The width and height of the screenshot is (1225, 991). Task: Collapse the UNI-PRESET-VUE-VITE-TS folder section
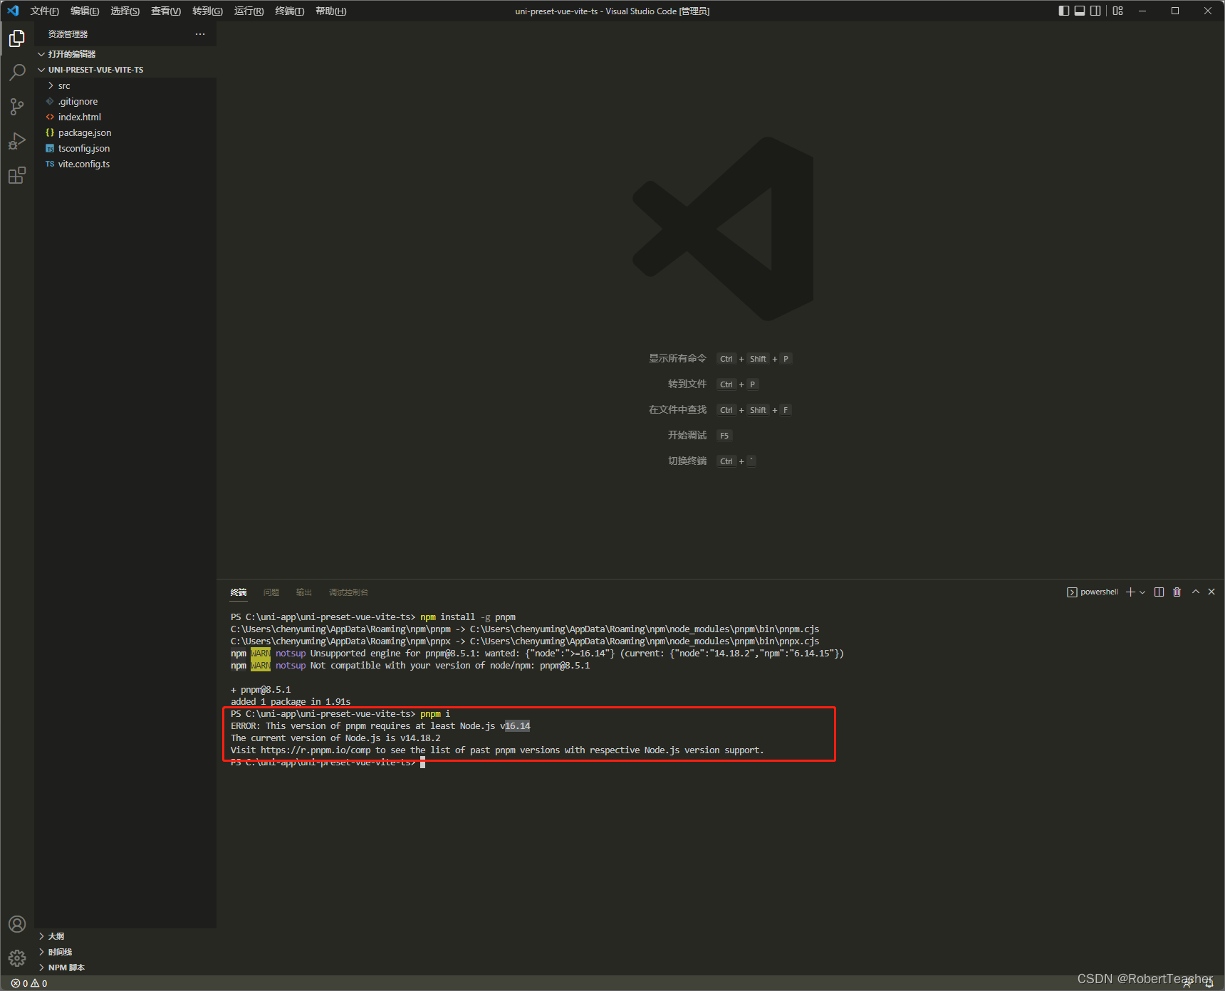click(x=125, y=70)
